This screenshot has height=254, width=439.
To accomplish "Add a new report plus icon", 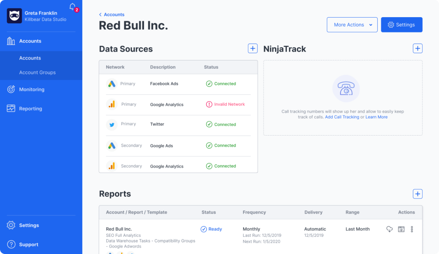I will 418,194.
